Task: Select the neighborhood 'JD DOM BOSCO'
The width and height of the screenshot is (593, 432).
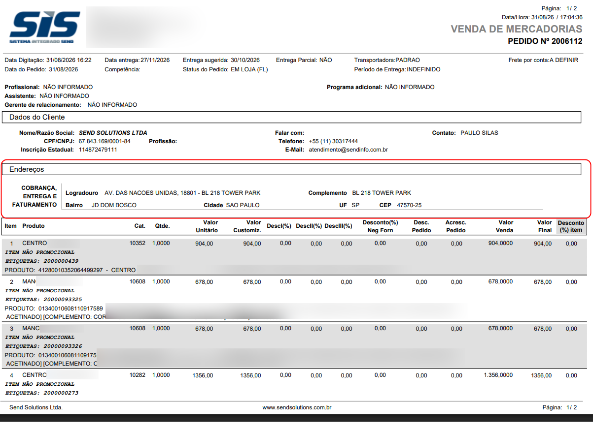Action: [114, 205]
